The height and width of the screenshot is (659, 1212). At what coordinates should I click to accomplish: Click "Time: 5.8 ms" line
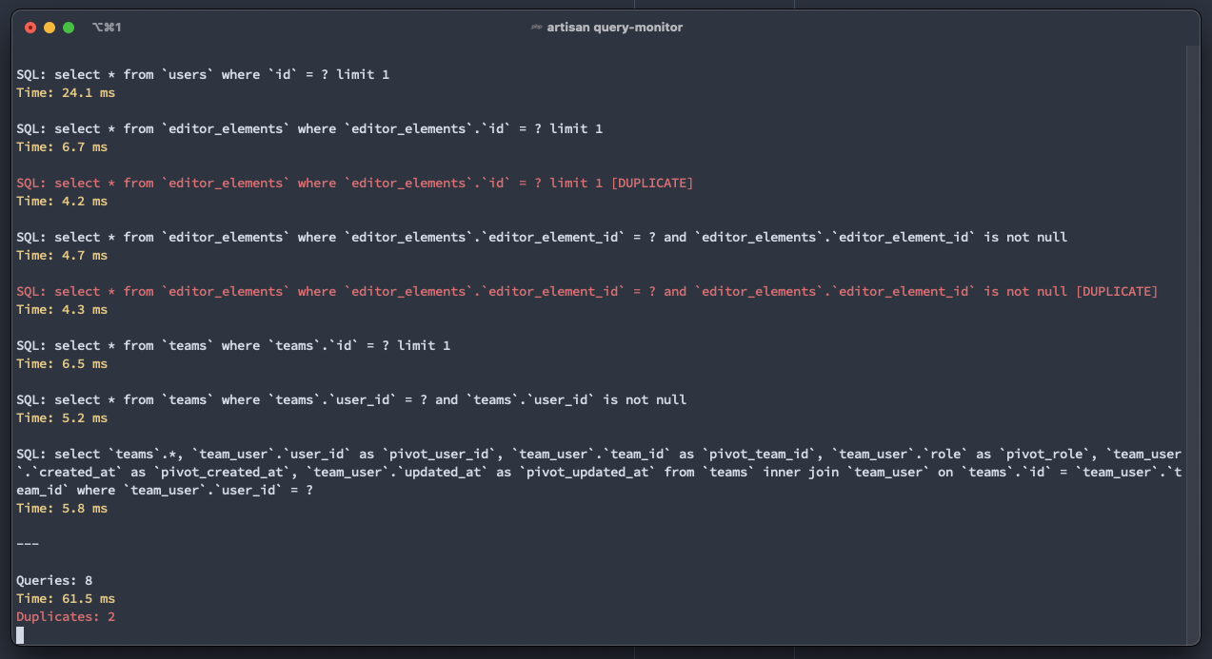coord(62,508)
